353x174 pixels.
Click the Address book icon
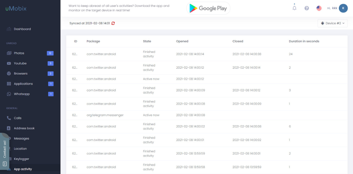point(9,128)
